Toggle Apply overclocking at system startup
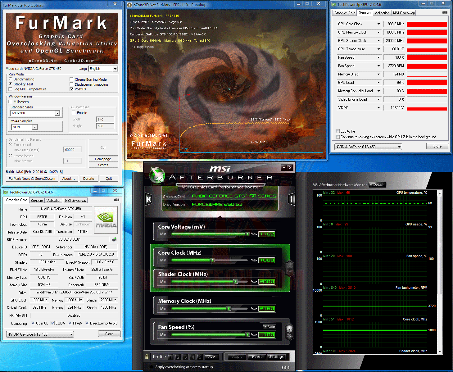Screen dimensions: 453x372 (152, 367)
